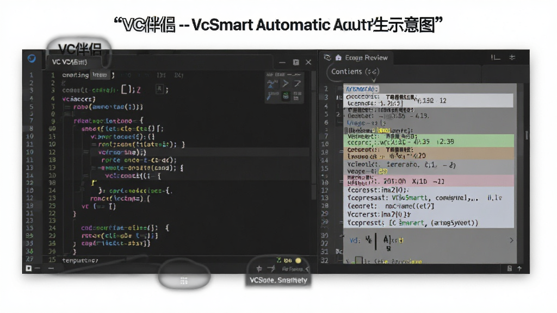Click the layout icon in the review panel header
The image size is (557, 313).
[x=496, y=57]
